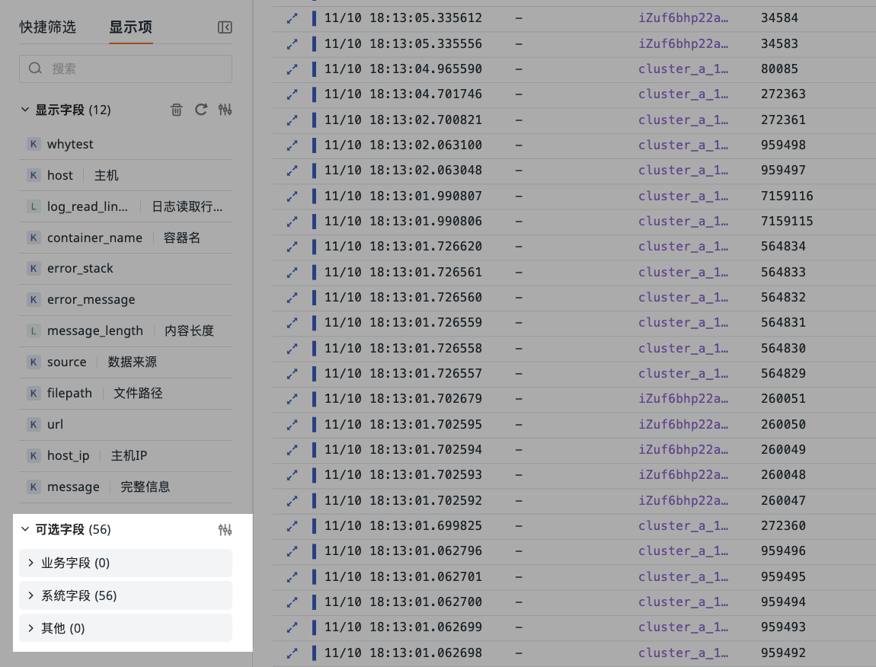
Task: Click the trash icon beside 显示字段
Action: (177, 110)
